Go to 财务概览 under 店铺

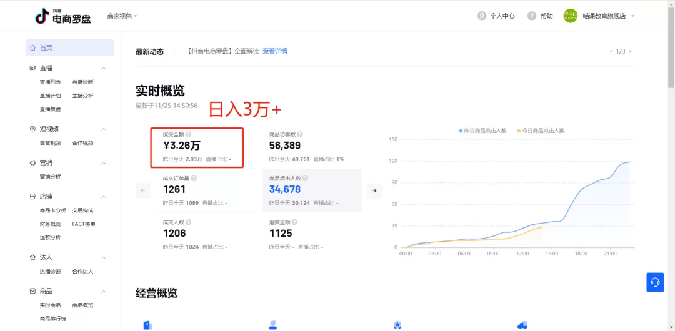pos(51,224)
